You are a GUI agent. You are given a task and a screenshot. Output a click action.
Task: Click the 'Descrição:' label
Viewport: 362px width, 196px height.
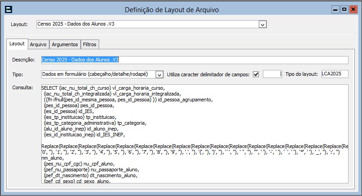[23, 60]
